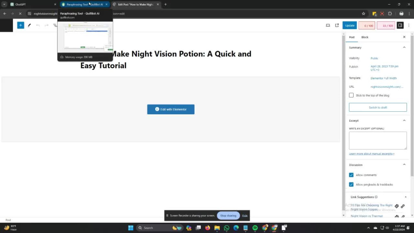This screenshot has height=233, width=414.
Task: Click Switch to draft button
Action: (x=378, y=108)
